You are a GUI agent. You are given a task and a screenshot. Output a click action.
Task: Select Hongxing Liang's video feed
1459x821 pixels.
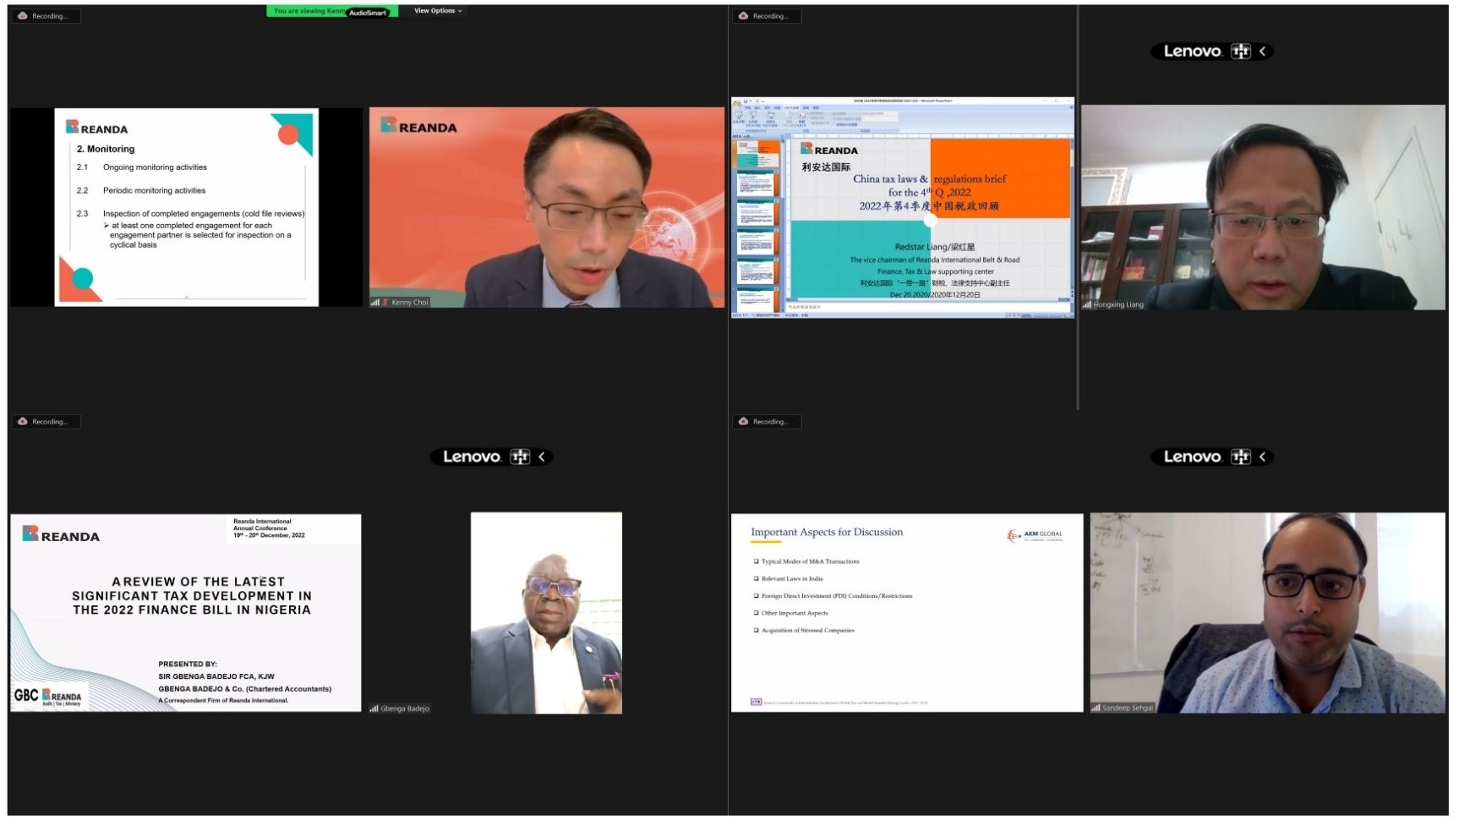(1264, 207)
